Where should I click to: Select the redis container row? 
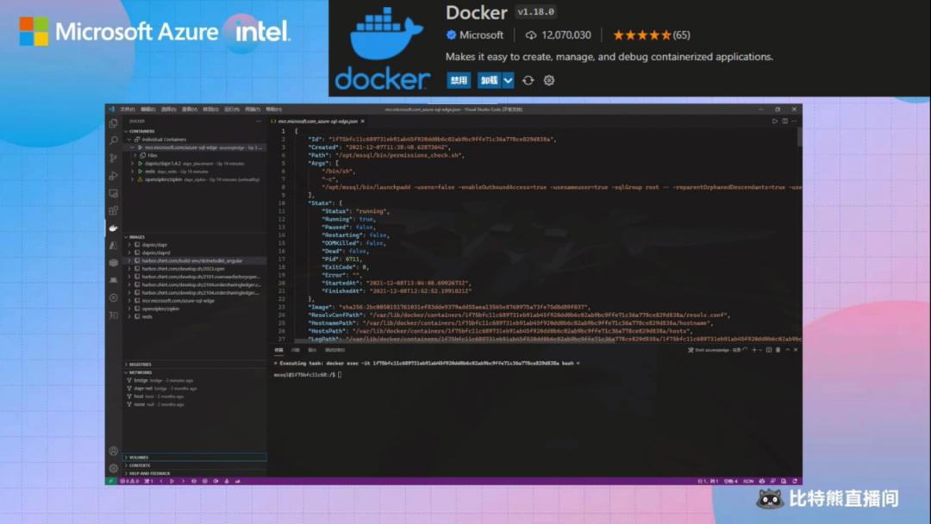coord(195,172)
